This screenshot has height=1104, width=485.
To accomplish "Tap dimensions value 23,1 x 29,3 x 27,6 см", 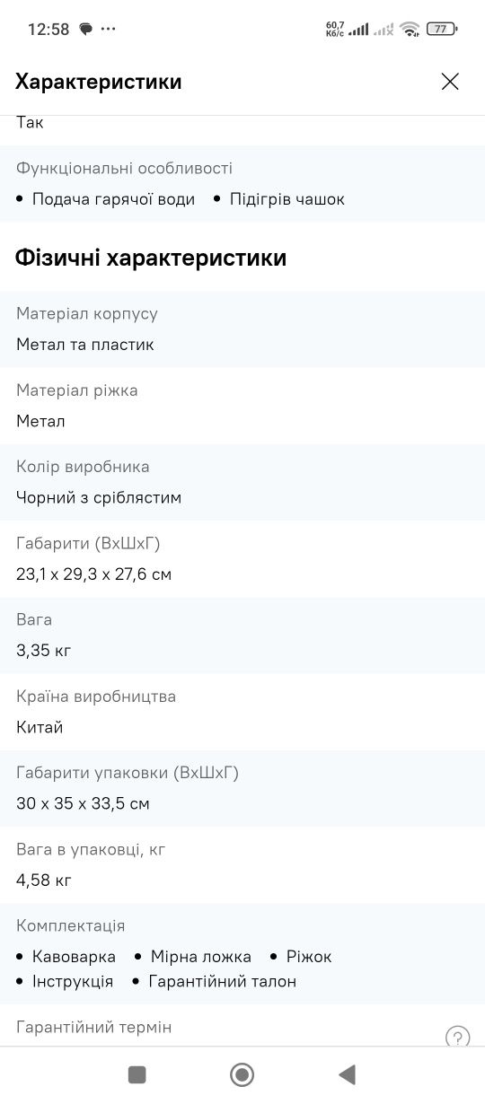I will pyautogui.click(x=93, y=574).
